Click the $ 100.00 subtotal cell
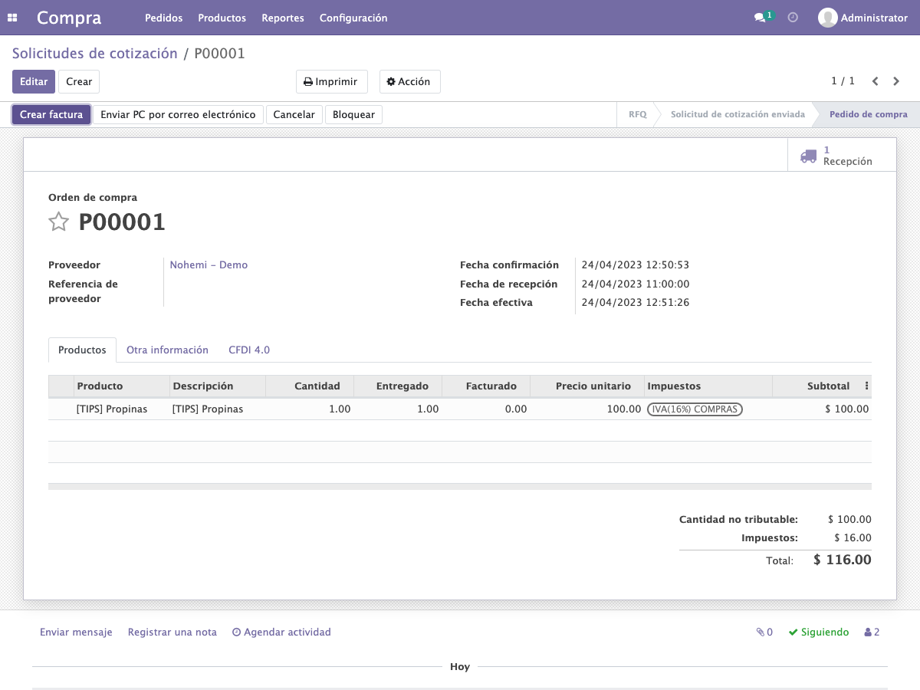 point(822,409)
